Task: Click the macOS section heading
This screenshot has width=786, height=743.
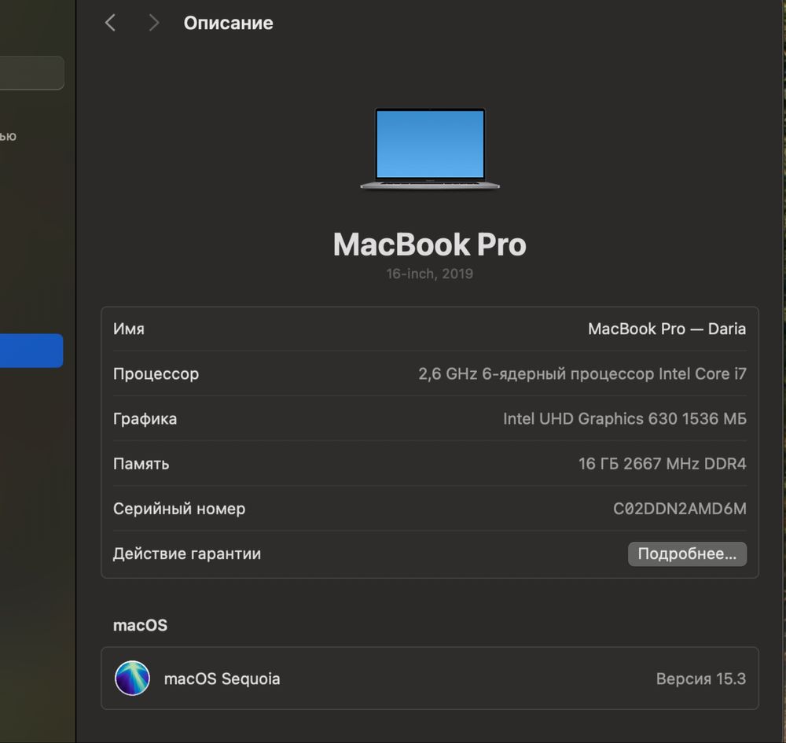Action: pyautogui.click(x=141, y=626)
